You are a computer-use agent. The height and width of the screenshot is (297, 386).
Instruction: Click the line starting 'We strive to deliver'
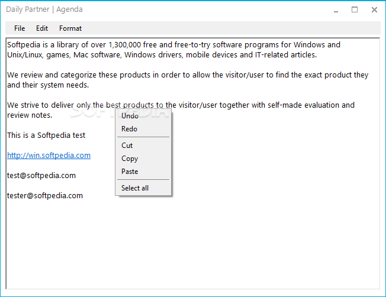tap(181, 105)
